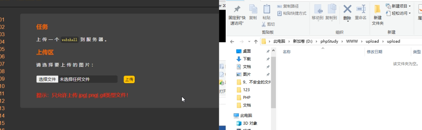Sort by the 修改日期 column header
Image resolution: width=422 pixels, height=130 pixels.
coord(374,52)
